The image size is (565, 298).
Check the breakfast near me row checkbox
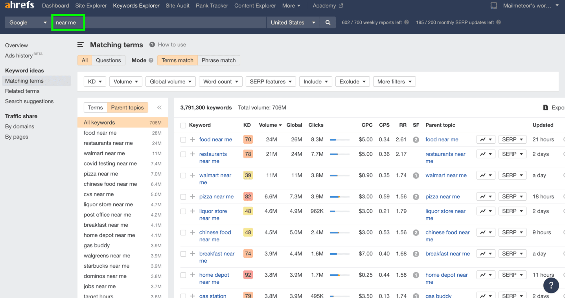coord(183,254)
